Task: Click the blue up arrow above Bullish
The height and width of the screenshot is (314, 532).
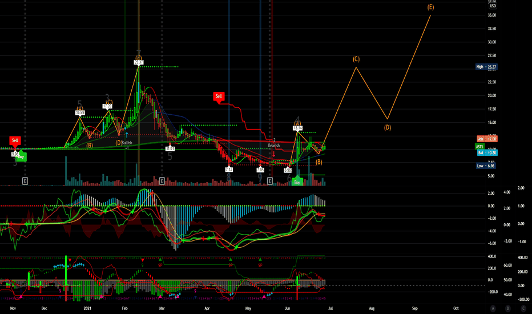Action: tap(127, 135)
